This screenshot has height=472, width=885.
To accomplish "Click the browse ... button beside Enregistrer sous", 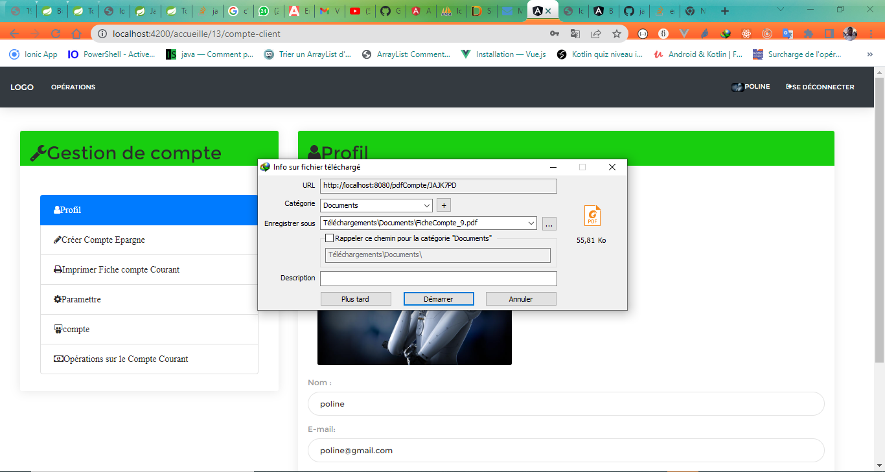I will tap(548, 223).
